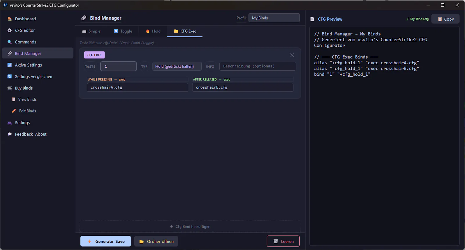
Task: Click the CFG EXEC badge label
Action: (x=94, y=55)
